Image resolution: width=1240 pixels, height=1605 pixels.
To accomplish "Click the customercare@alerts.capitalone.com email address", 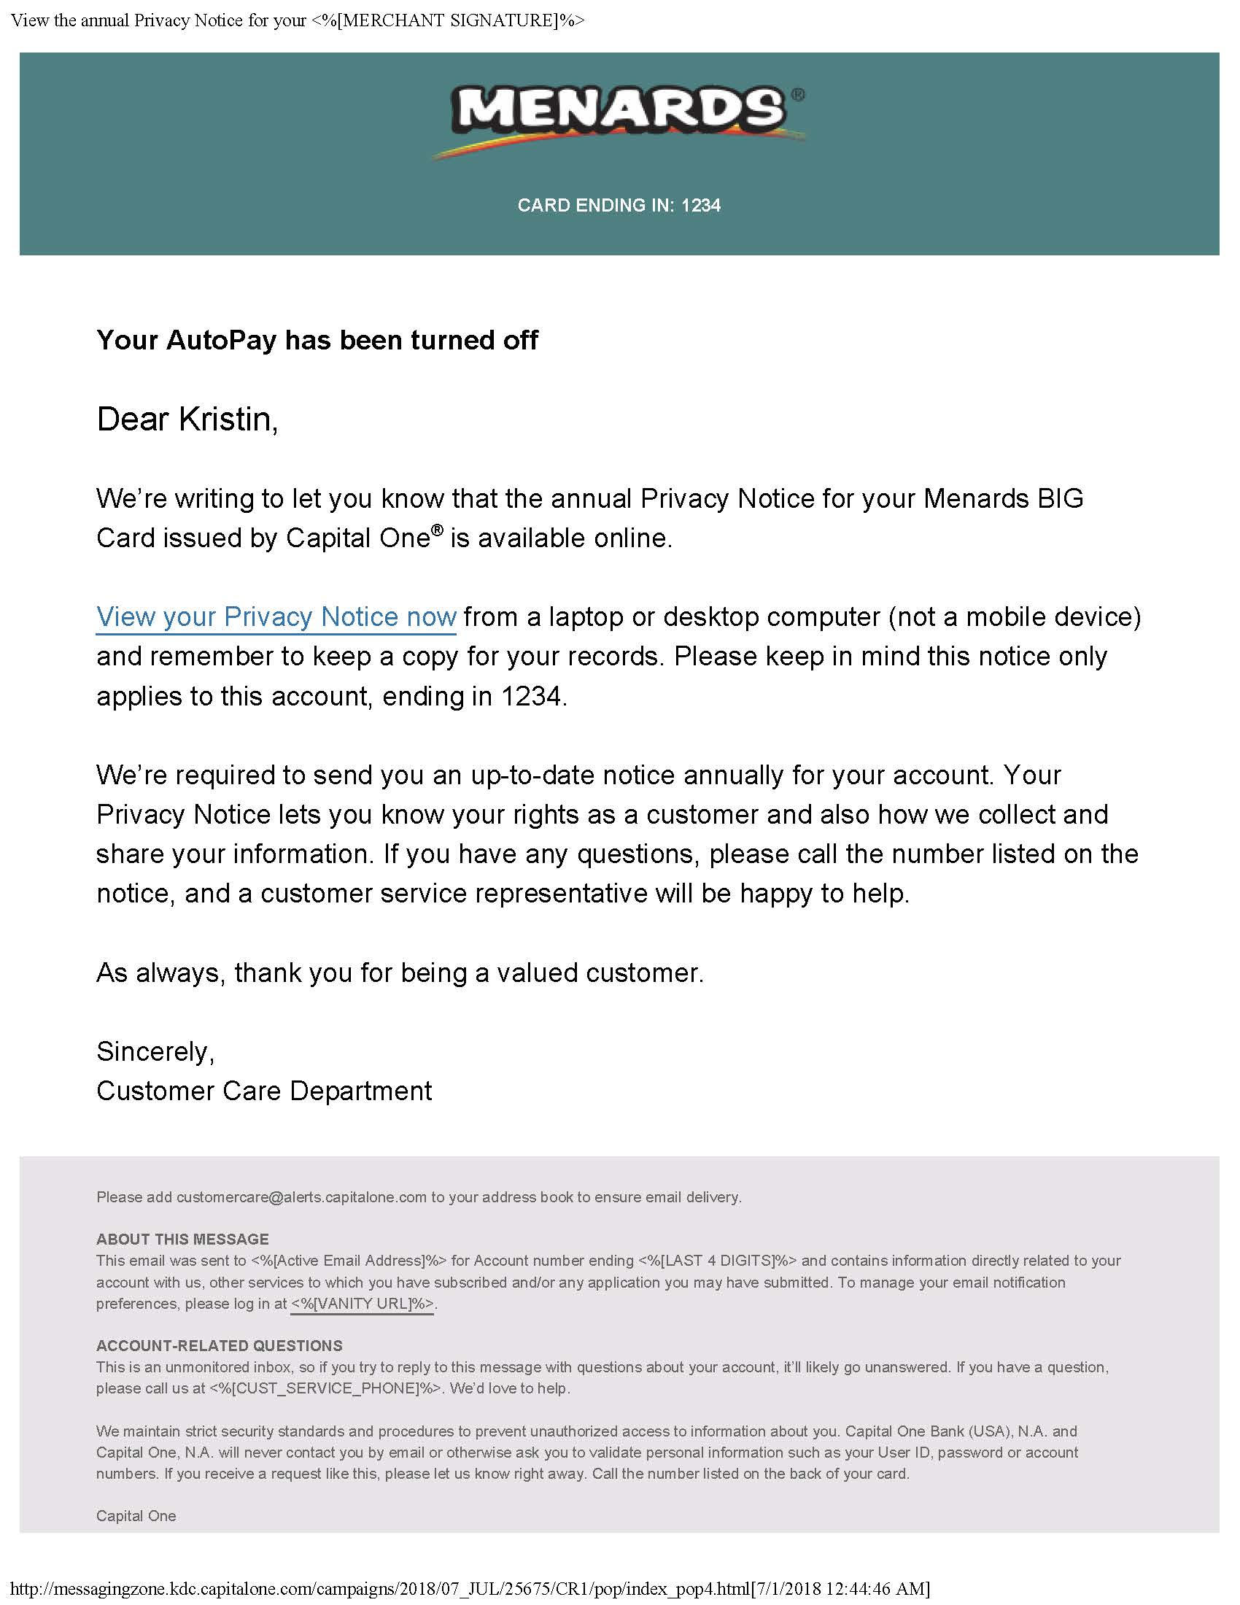I will pyautogui.click(x=301, y=1197).
